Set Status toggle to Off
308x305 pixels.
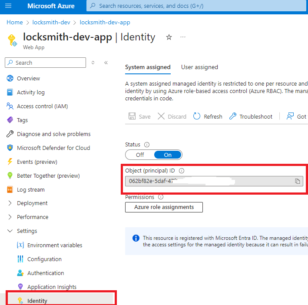(140, 155)
